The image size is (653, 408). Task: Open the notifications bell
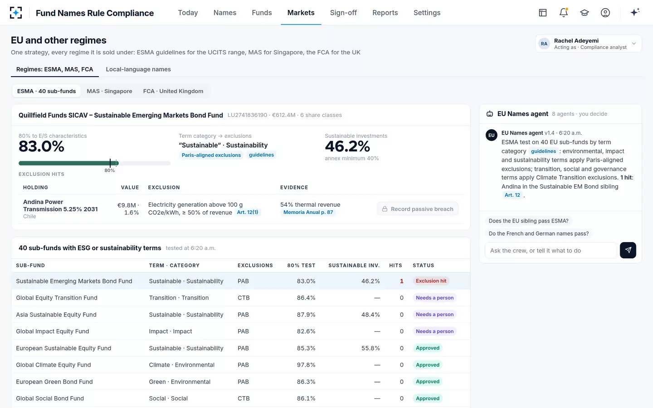(x=564, y=13)
